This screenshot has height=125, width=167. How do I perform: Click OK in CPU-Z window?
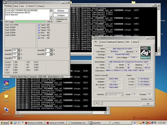[x=148, y=104]
